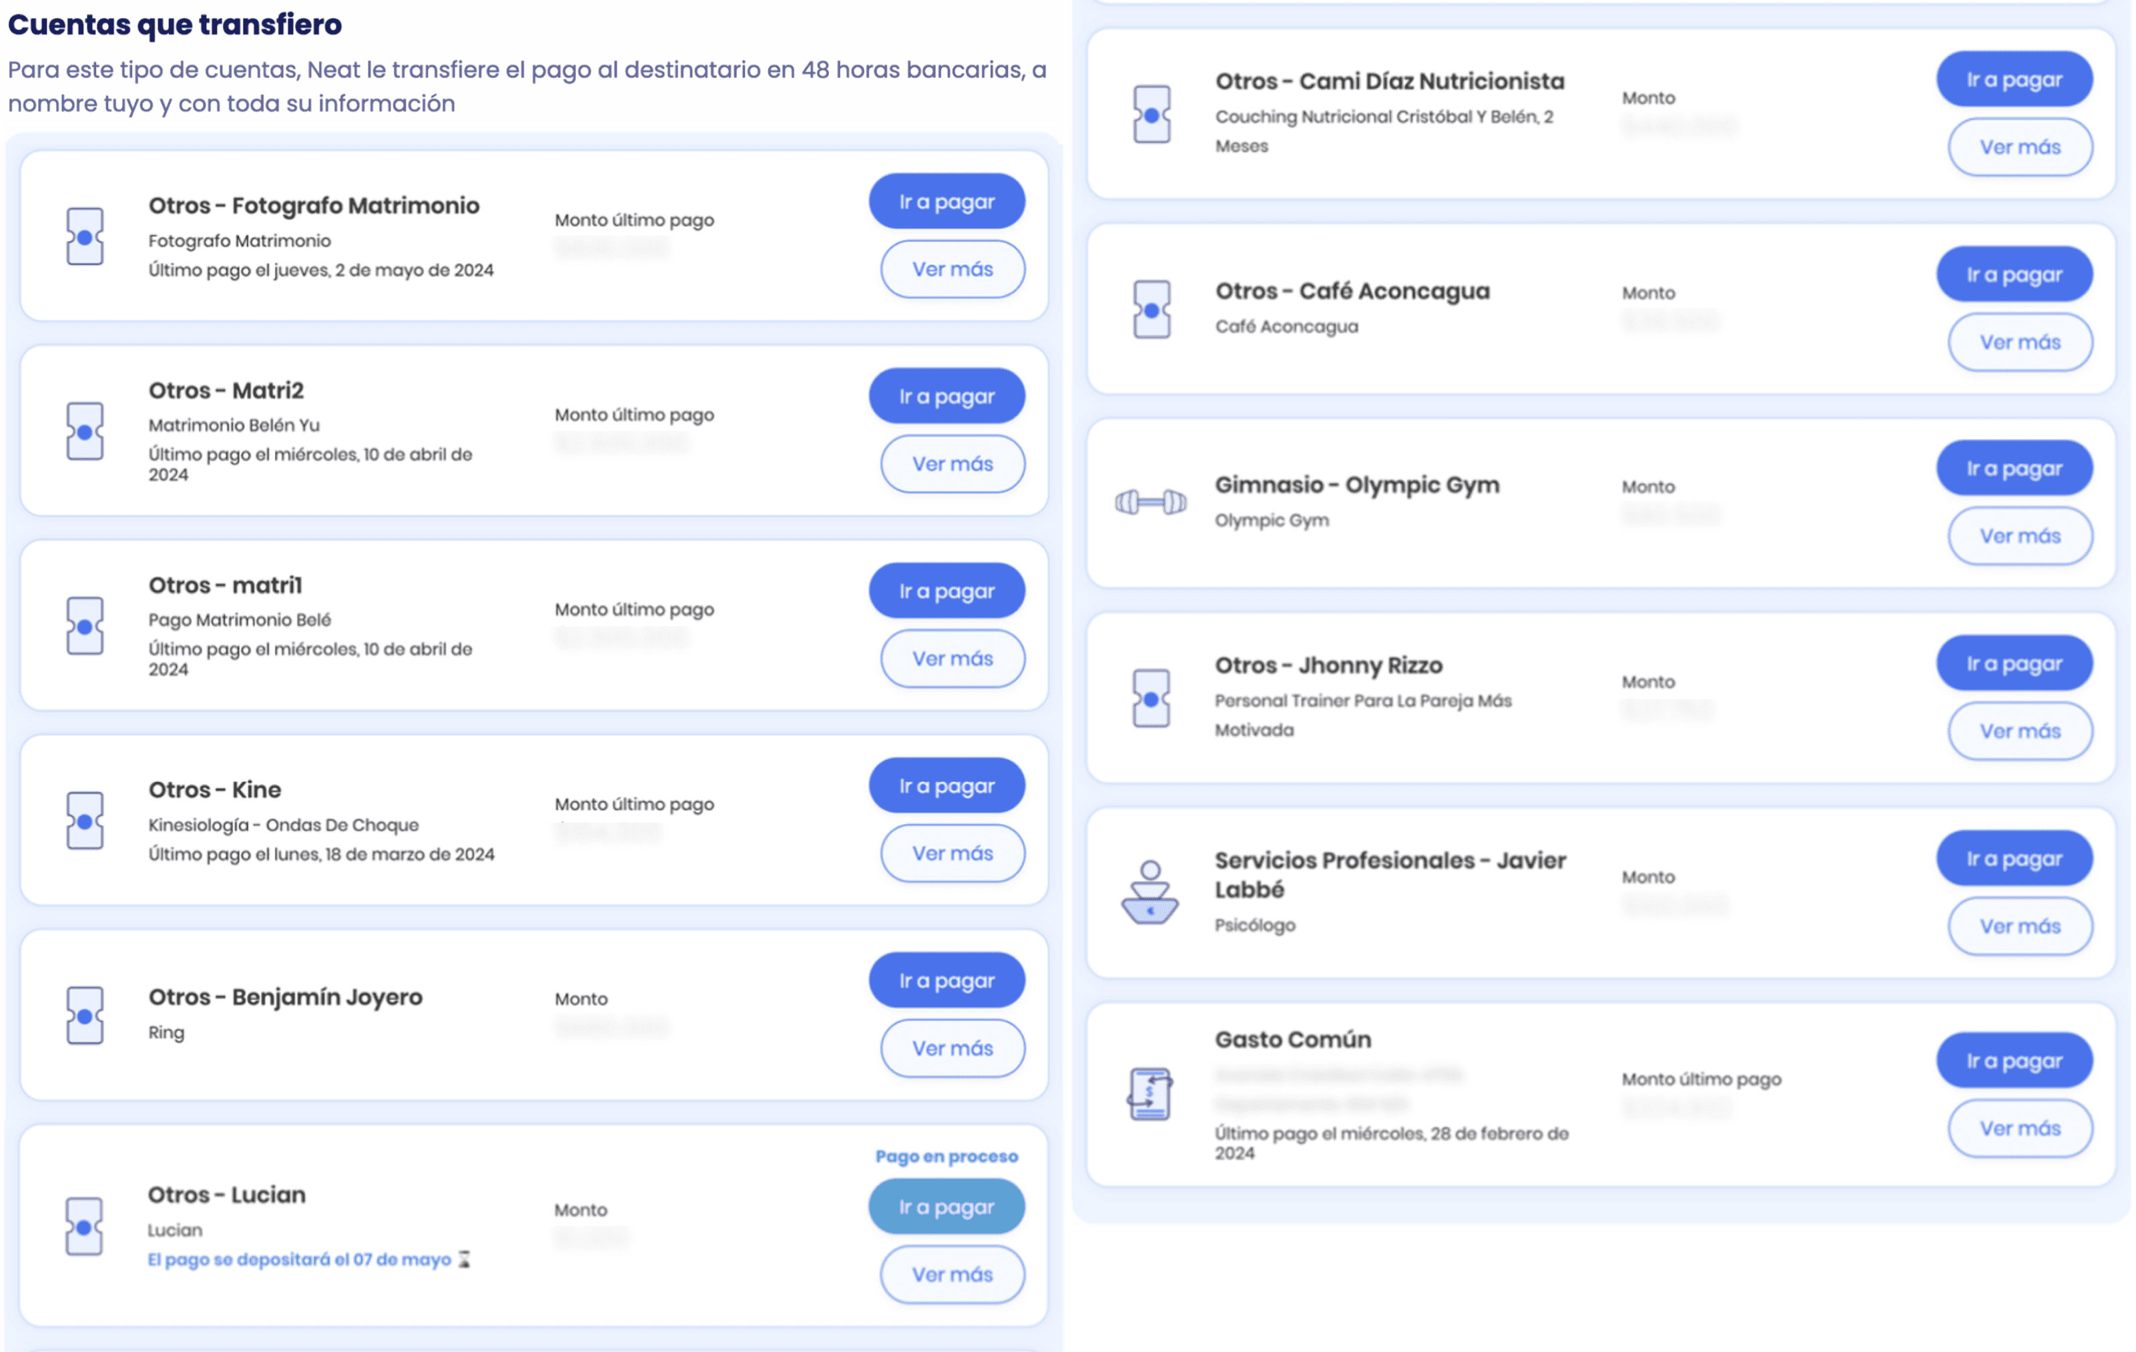Open Ver más for Lucian
Image resolution: width=2136 pixels, height=1352 pixels.
pos(953,1274)
